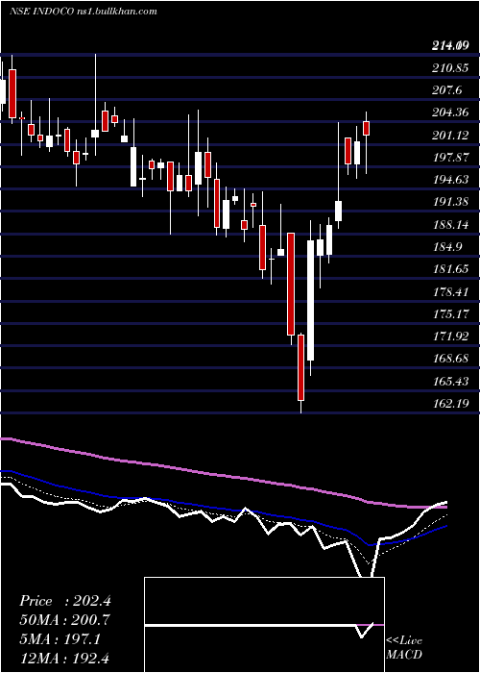
Task: Click the 197.87 price axis label
Action: [x=450, y=157]
